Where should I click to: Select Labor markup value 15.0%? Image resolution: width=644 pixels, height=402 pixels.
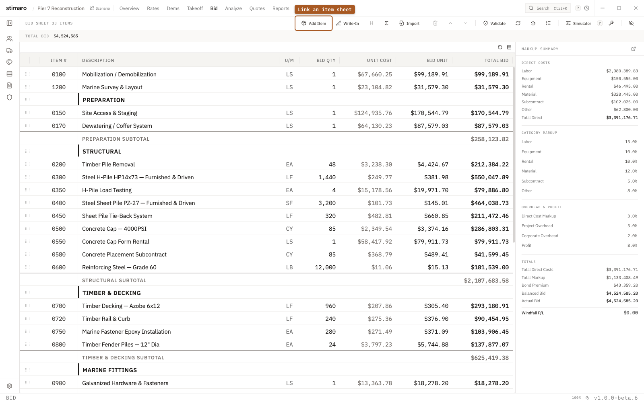[631, 142]
